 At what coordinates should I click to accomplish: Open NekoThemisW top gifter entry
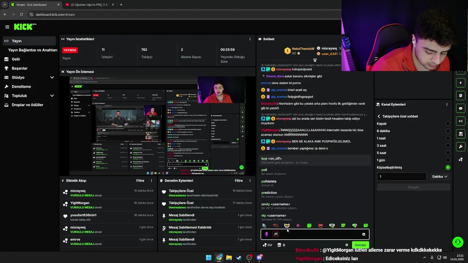click(x=299, y=51)
